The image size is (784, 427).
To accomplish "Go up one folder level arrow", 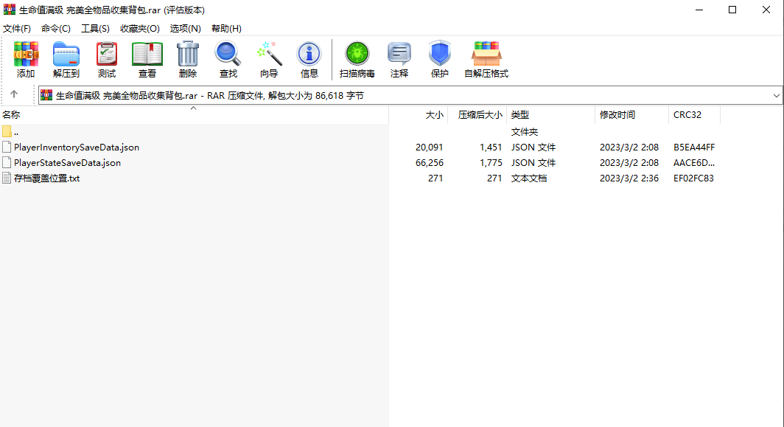I will tap(14, 95).
